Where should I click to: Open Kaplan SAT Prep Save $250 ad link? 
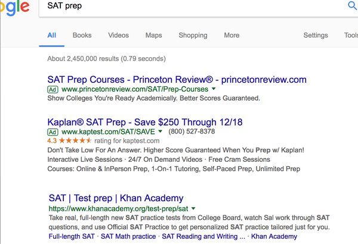coord(145,122)
